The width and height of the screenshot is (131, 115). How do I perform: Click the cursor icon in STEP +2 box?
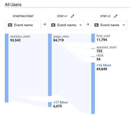point(96,25)
